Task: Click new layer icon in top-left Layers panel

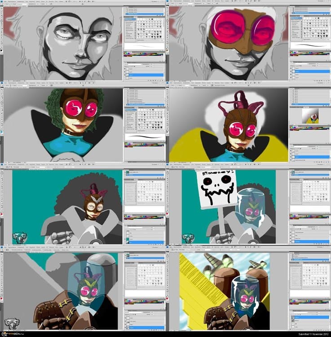Action: pos(161,80)
